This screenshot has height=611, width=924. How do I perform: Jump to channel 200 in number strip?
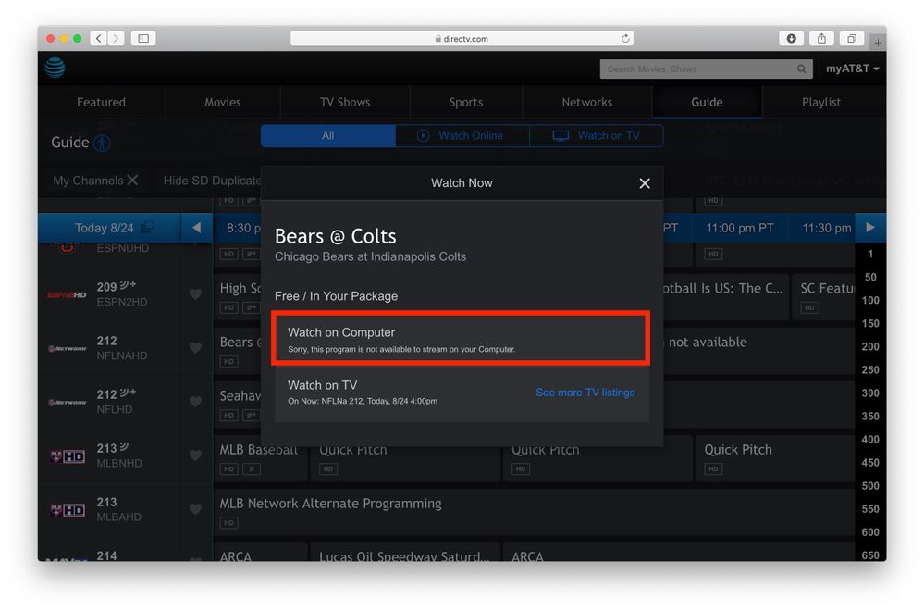tap(870, 347)
